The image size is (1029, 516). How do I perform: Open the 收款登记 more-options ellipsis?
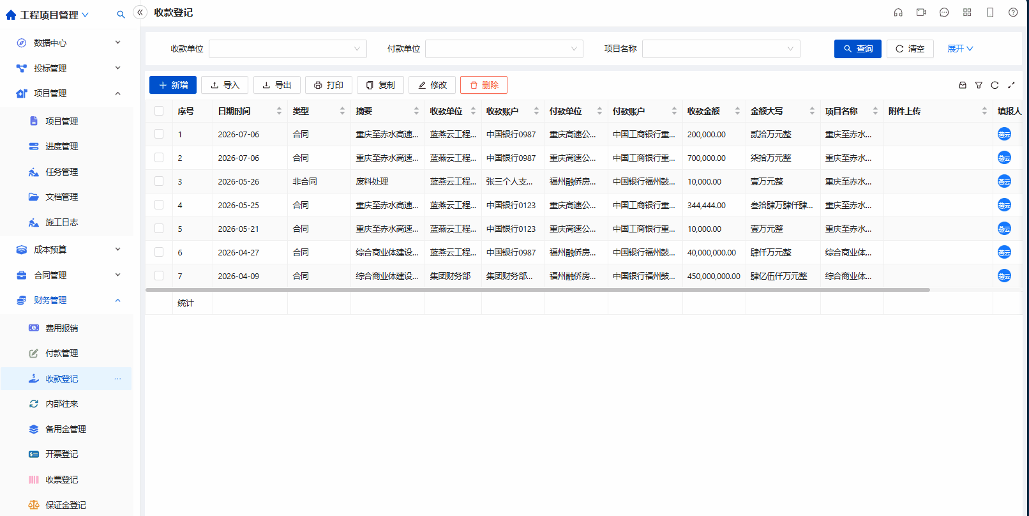117,379
